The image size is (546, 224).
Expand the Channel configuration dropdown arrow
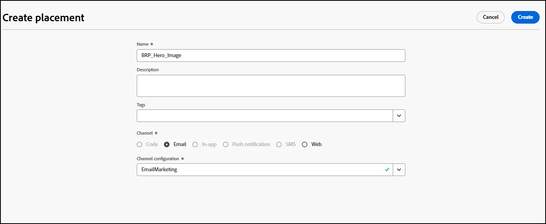coord(399,170)
